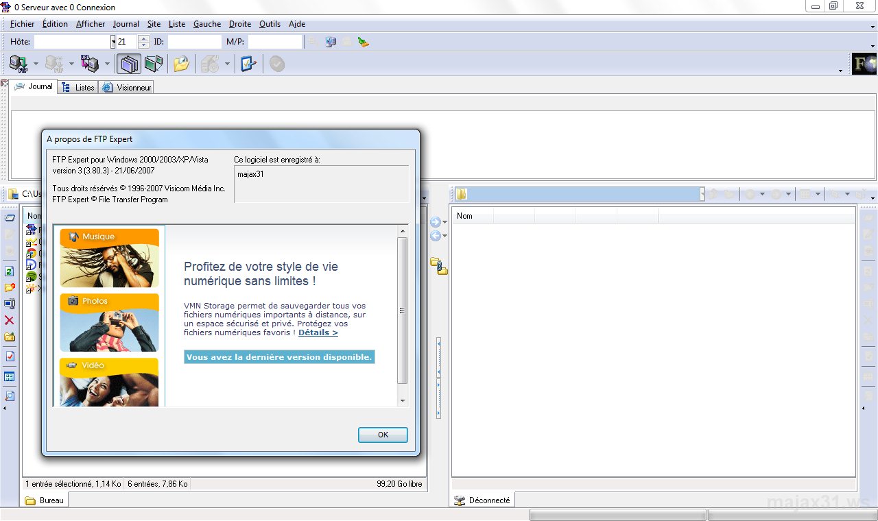The image size is (878, 521).
Task: Connect using the URL connect icon
Action: click(x=90, y=62)
